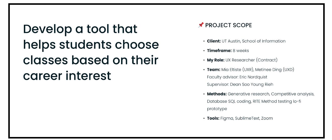Click 'Supervisor: Dean Soo Young Rieh' line
The image size is (332, 140).
click(240, 84)
